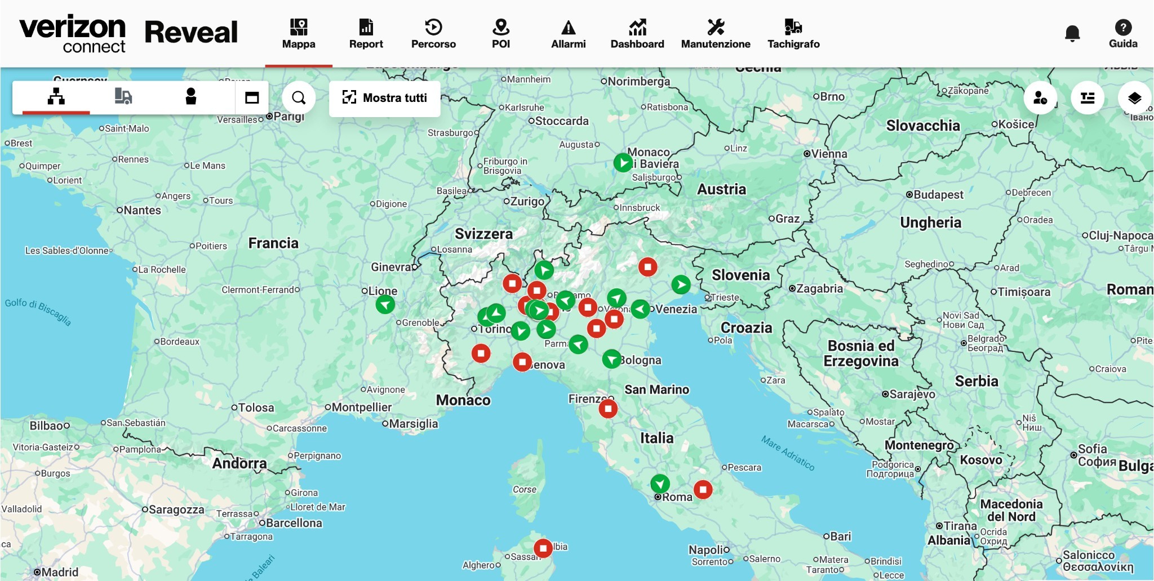Switch to the drivers tab

191,97
